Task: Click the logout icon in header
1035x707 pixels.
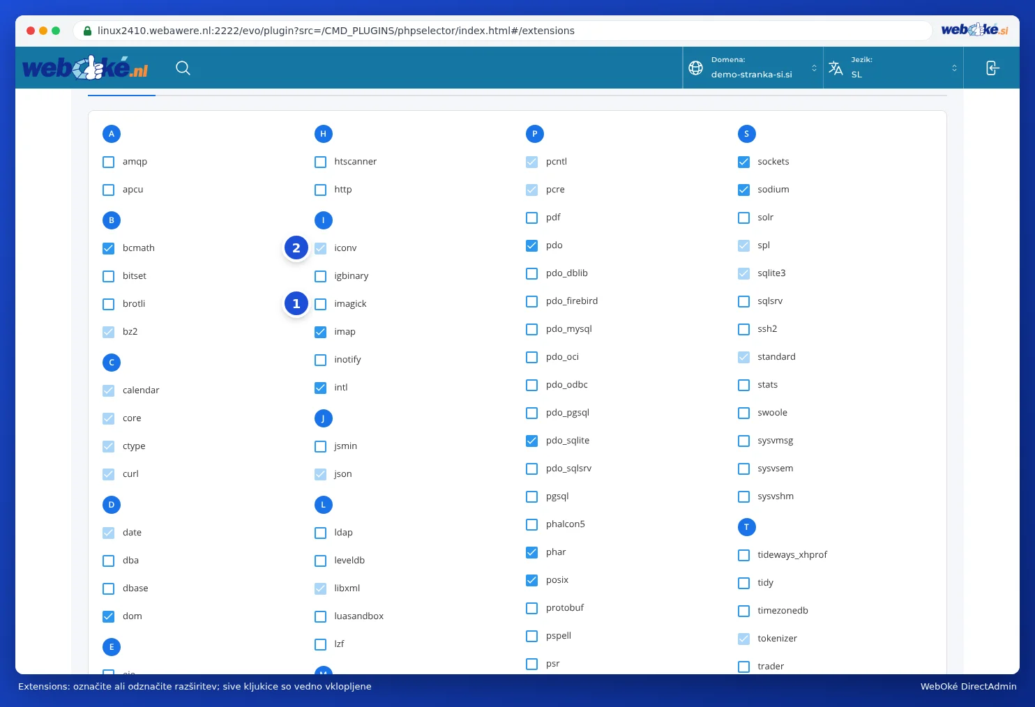Action: click(x=992, y=68)
